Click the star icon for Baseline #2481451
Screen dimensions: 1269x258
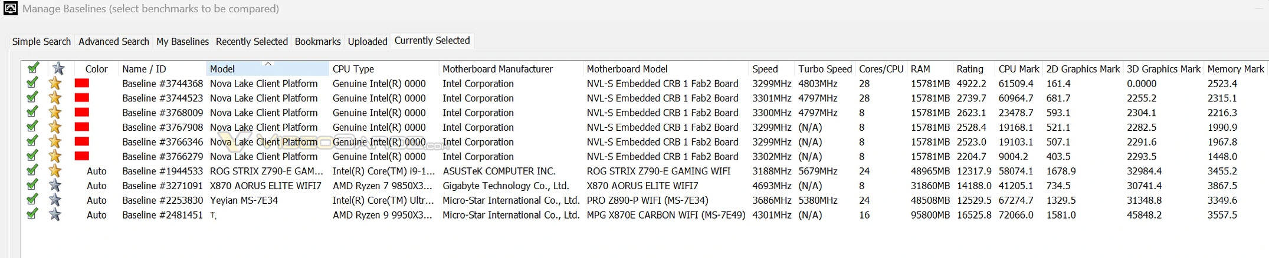[55, 215]
